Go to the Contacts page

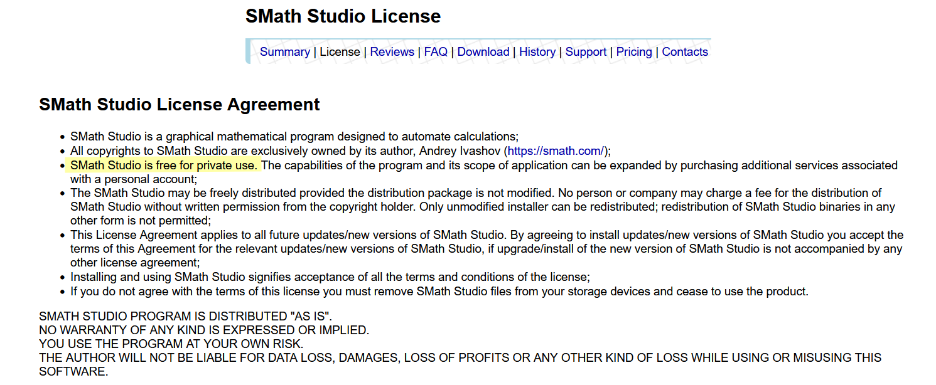click(x=685, y=52)
